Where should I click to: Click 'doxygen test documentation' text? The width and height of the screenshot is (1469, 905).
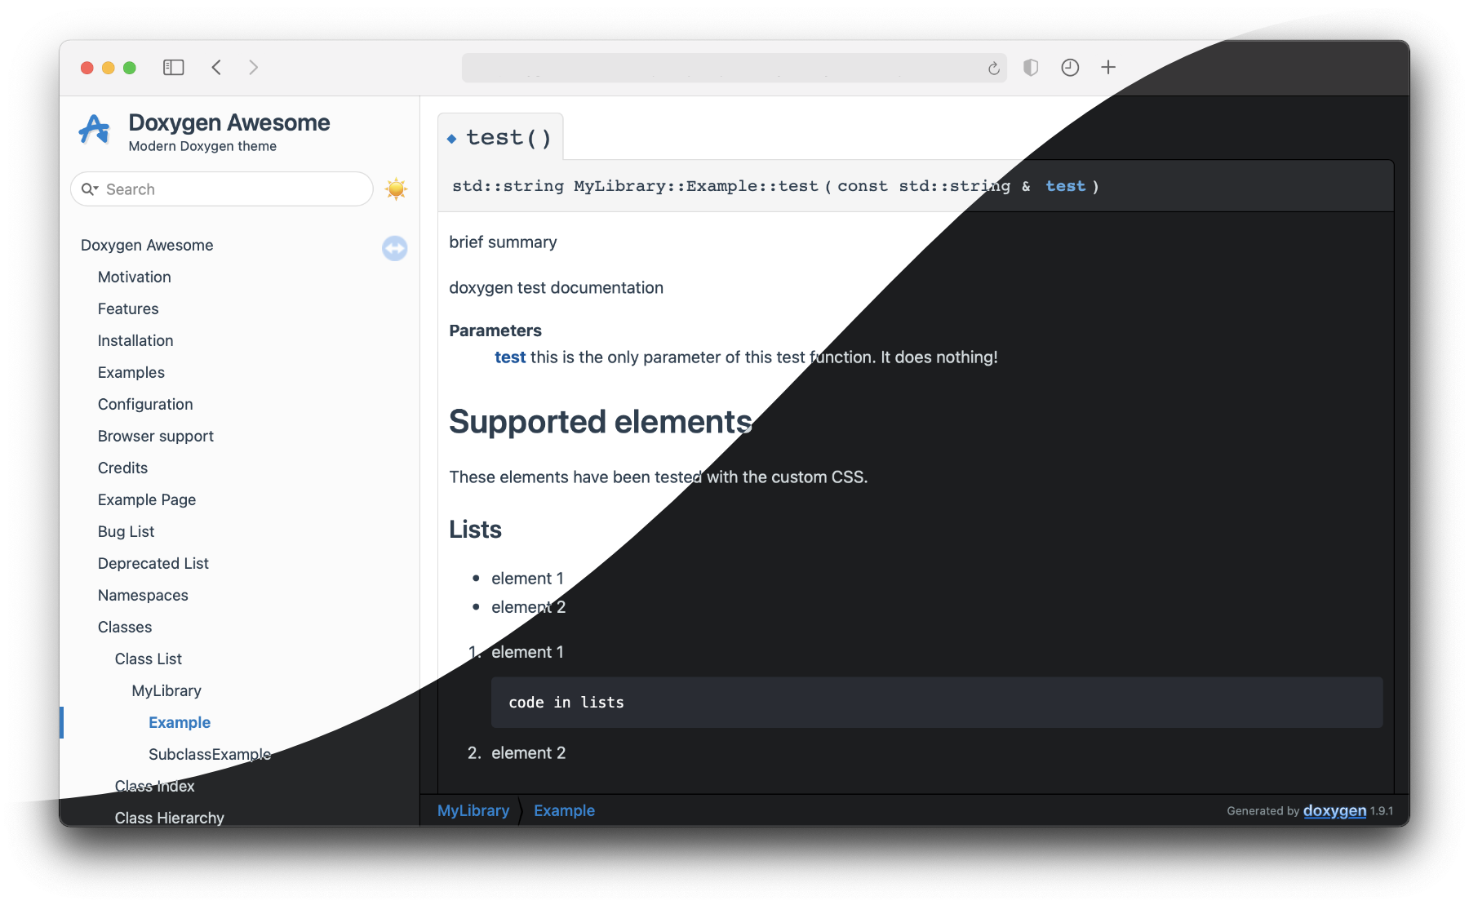(556, 288)
